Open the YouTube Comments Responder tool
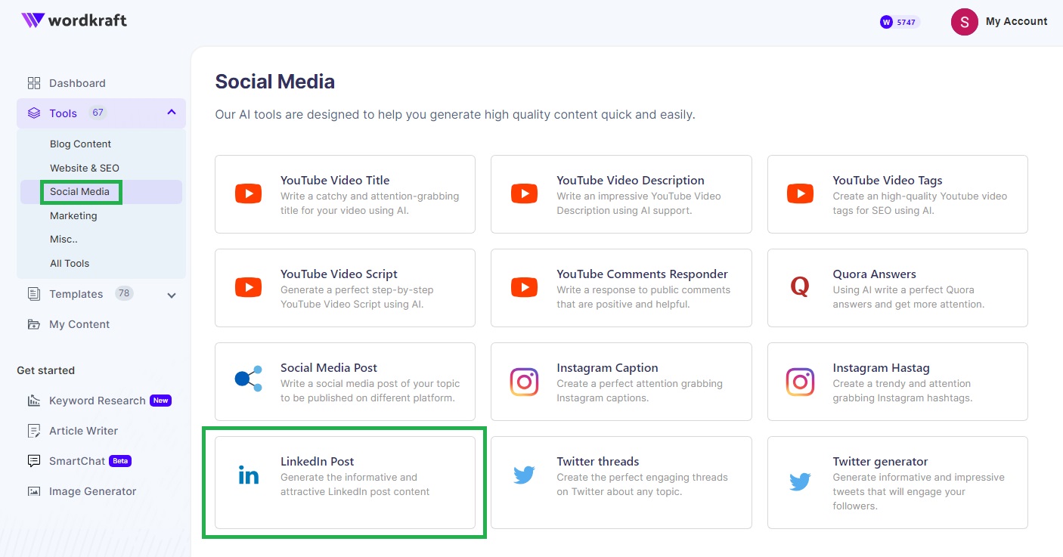 (x=643, y=274)
